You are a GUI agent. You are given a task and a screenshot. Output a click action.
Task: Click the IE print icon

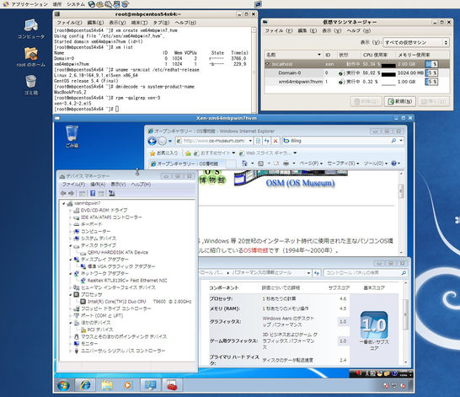tap(286, 164)
